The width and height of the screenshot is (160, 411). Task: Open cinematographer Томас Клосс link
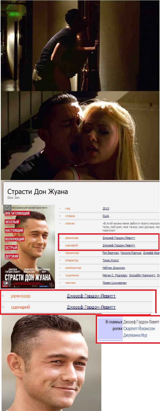coord(111,260)
